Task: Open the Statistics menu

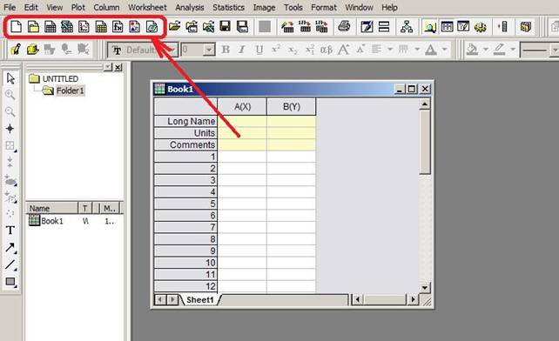Action: [228, 7]
